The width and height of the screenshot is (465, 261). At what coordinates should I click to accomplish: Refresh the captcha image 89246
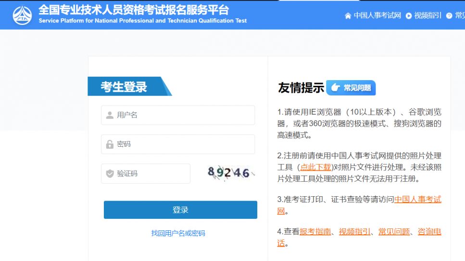click(231, 173)
